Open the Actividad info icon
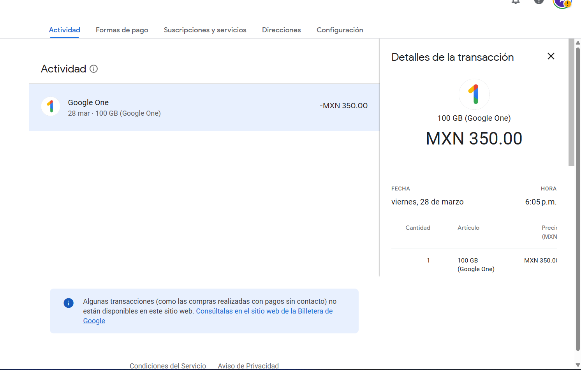The image size is (581, 370). pos(93,69)
